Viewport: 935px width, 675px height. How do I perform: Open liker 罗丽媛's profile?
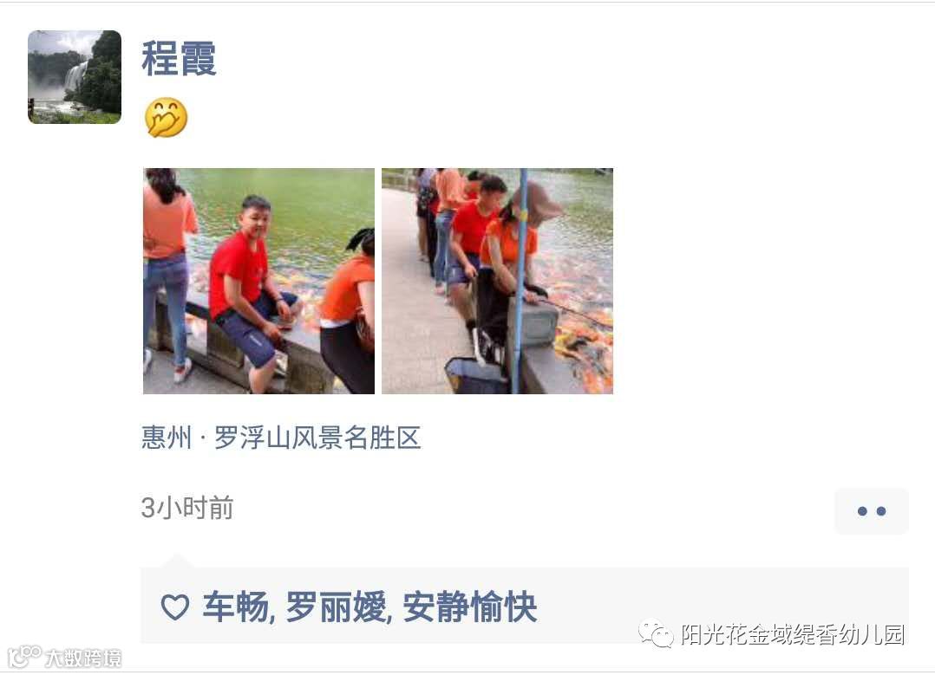tap(336, 607)
